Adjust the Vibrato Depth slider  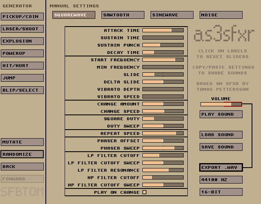(163, 89)
